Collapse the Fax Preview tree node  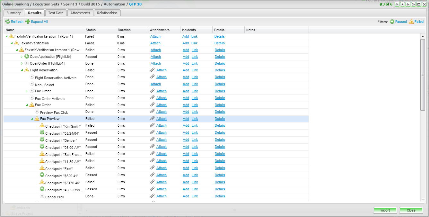(32, 119)
